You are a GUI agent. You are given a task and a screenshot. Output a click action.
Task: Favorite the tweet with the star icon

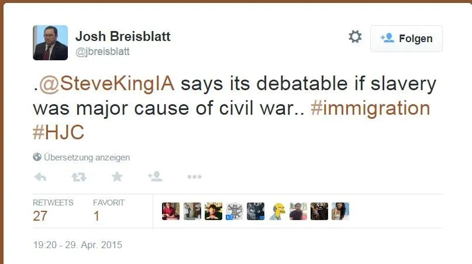click(117, 177)
